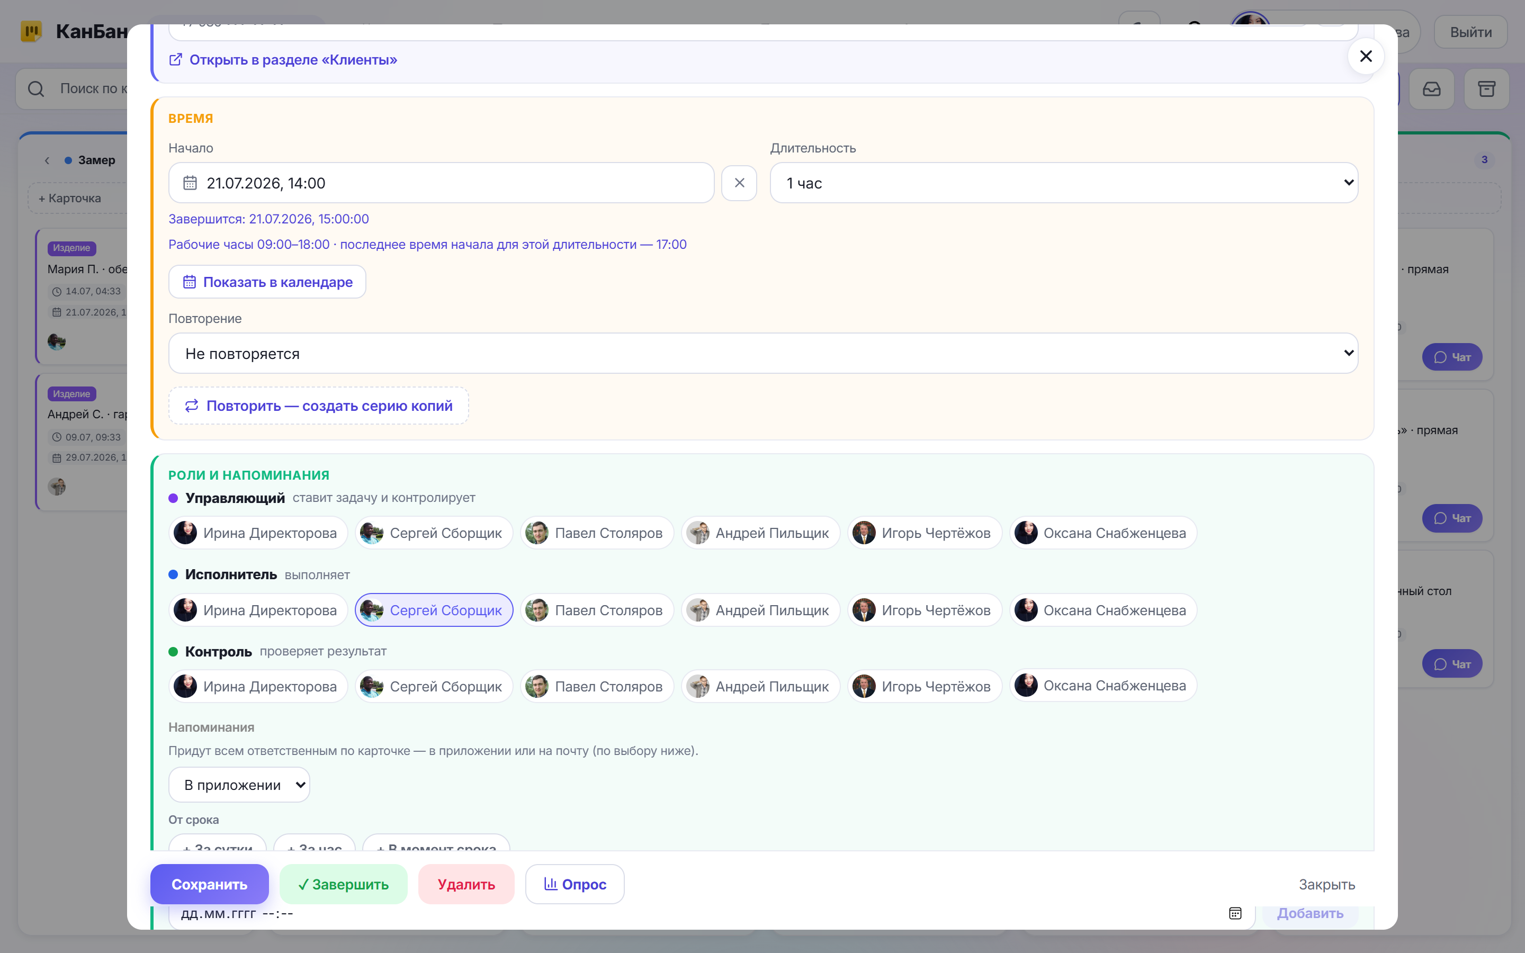Click the Изделие tag on Андрей С. card

click(x=71, y=394)
